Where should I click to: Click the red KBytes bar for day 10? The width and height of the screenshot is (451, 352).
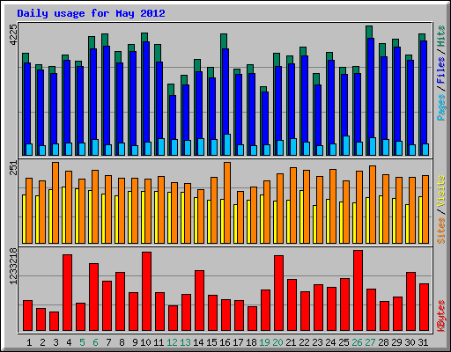tap(146, 291)
